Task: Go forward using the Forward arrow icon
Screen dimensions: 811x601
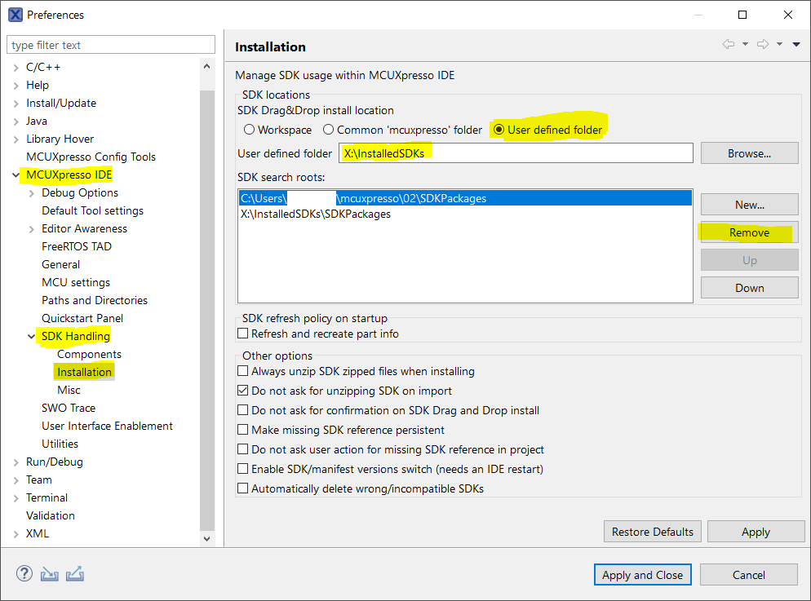Action: (x=763, y=45)
